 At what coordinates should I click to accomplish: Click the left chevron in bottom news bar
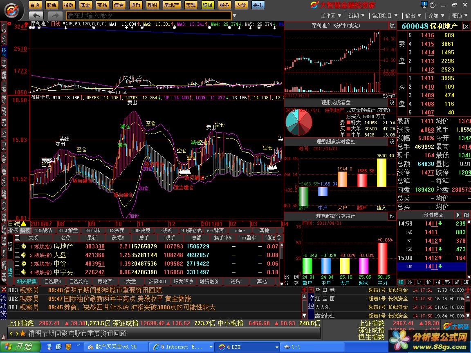click(x=11, y=333)
